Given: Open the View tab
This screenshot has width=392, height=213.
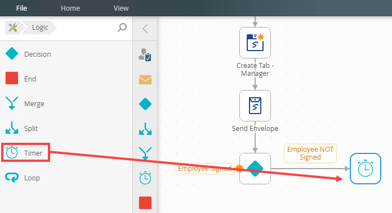Looking at the screenshot, I should point(121,8).
